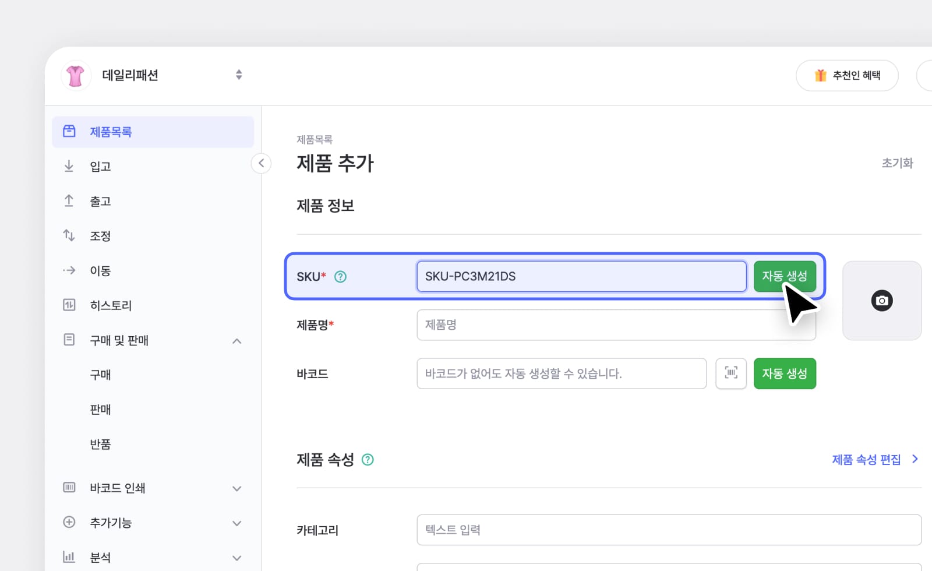932x571 pixels.
Task: Expand the 분석 analytics section
Action: tap(236, 557)
